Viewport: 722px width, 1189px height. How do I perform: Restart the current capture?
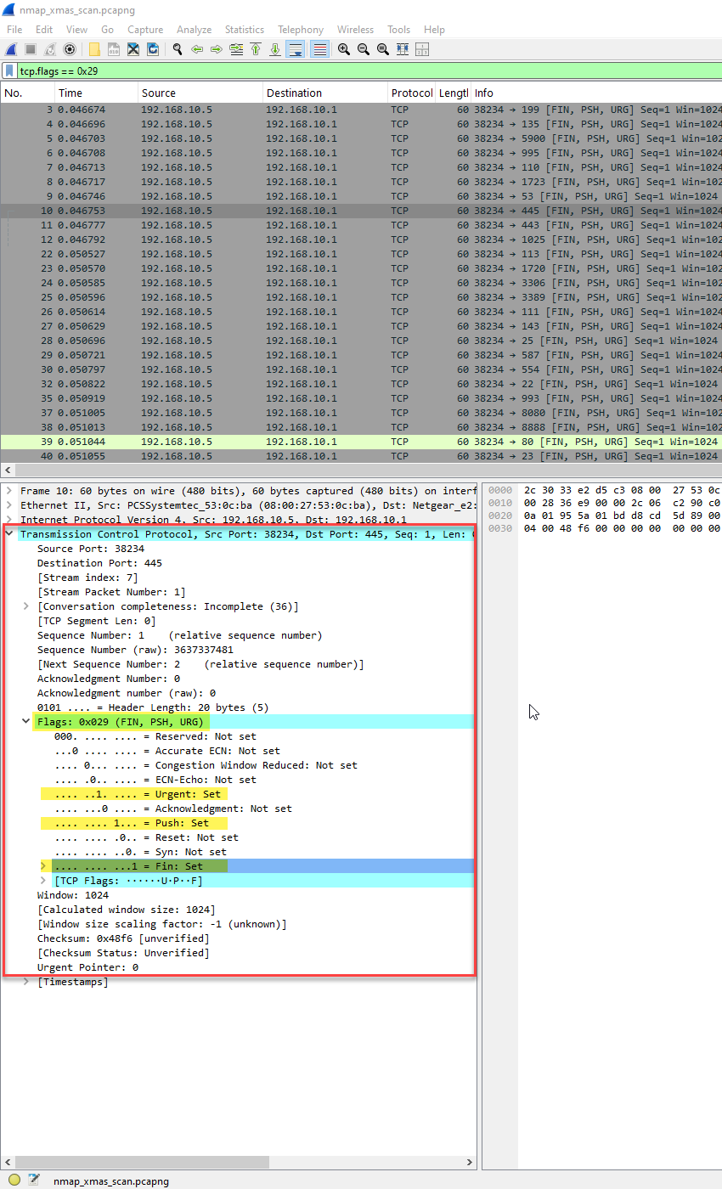pos(48,48)
